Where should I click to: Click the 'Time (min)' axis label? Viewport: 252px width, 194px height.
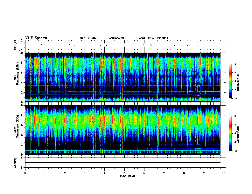pyautogui.click(x=127, y=176)
